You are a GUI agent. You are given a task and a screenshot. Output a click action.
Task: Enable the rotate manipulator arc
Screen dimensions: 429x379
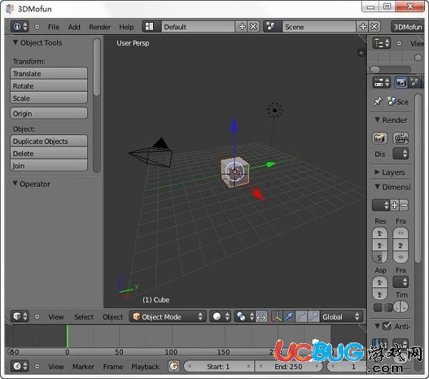pos(301,317)
